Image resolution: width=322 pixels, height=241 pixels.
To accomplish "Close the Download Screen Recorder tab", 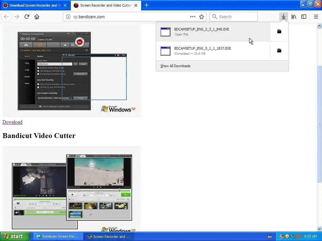I will point(65,5).
